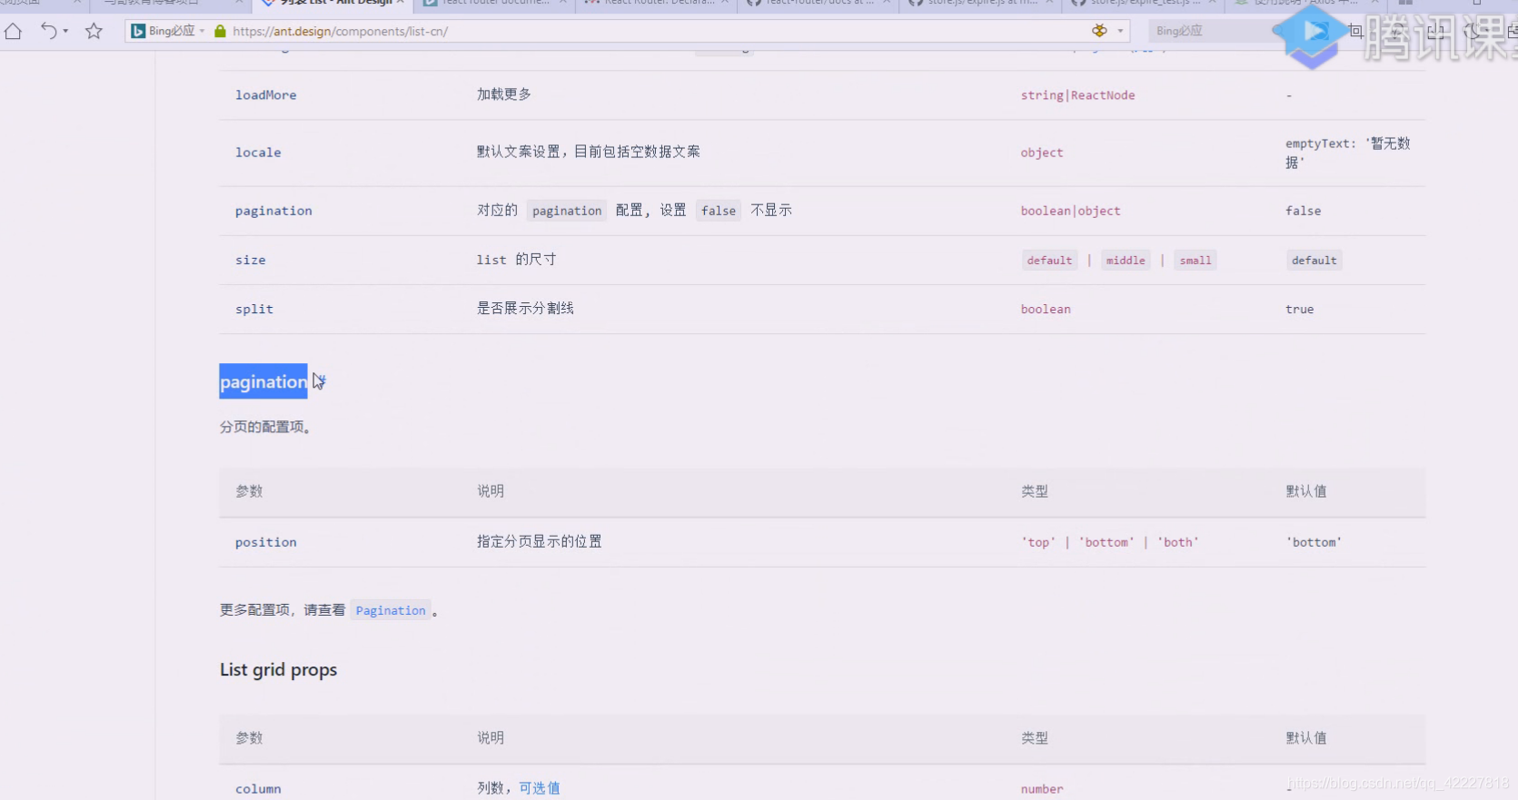Click the List grid props heading
This screenshot has width=1518, height=800.
tap(278, 670)
